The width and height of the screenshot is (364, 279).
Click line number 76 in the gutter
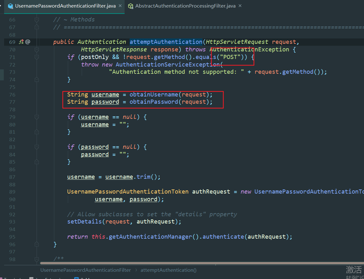[x=12, y=95]
